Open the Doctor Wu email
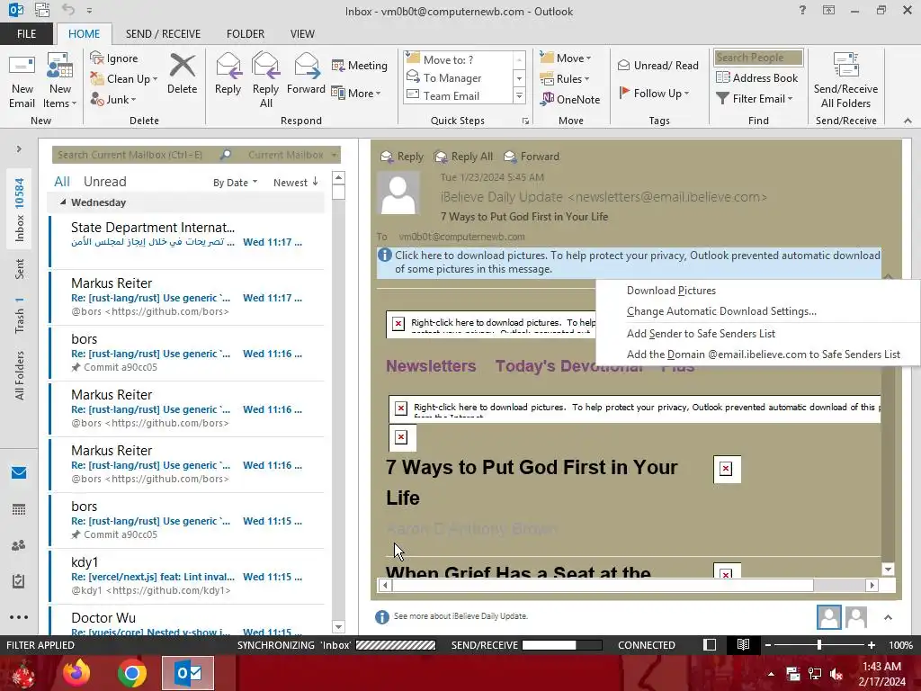The height and width of the screenshot is (691, 921). point(187,621)
